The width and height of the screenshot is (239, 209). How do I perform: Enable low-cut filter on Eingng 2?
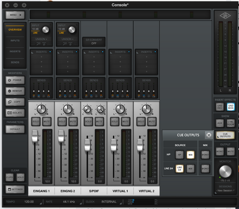tap(65, 44)
